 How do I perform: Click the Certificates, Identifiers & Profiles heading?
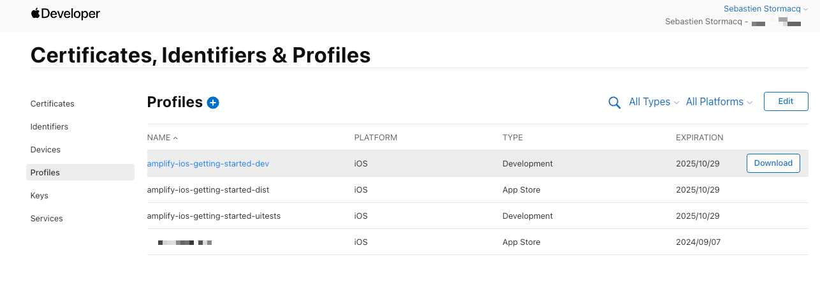click(200, 55)
